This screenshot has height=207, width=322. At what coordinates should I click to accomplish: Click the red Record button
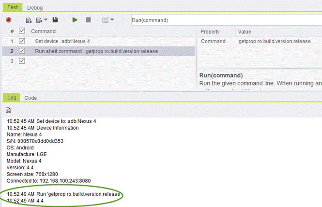9,20
